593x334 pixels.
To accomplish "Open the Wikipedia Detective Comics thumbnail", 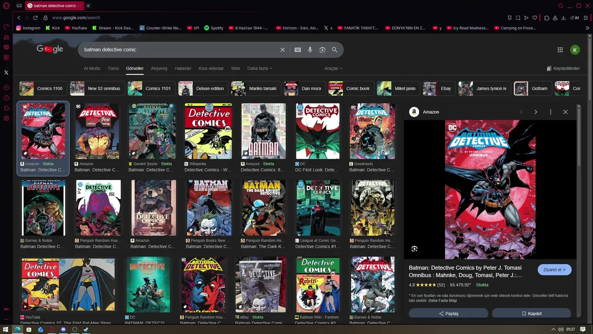I will click(x=208, y=131).
